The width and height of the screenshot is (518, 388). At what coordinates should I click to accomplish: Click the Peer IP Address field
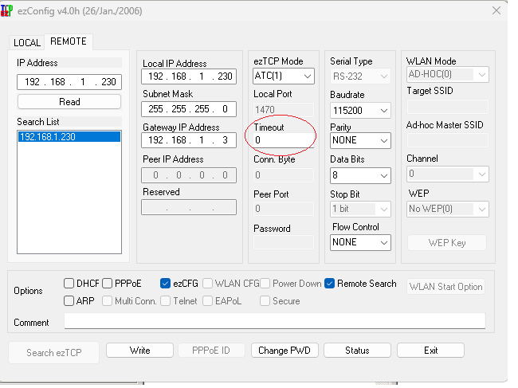click(189, 175)
